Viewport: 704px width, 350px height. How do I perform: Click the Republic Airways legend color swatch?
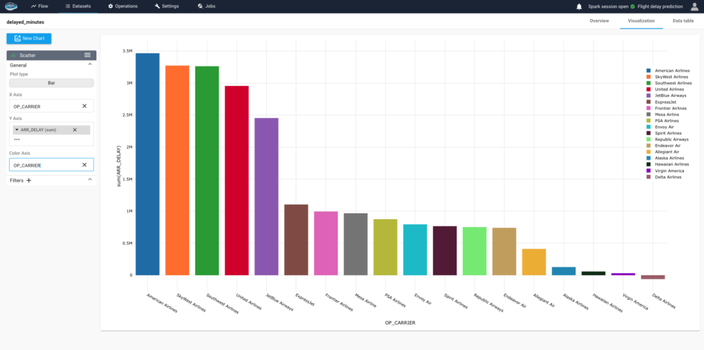pos(648,140)
